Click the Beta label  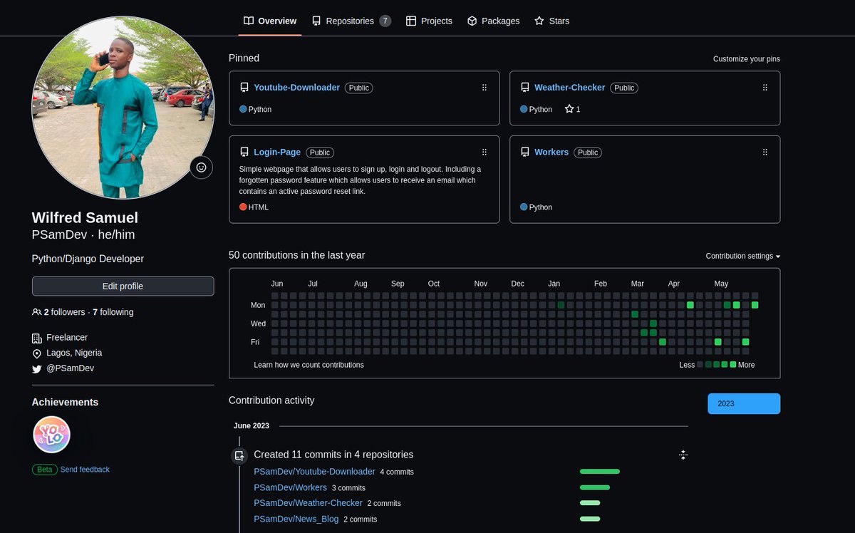[44, 470]
